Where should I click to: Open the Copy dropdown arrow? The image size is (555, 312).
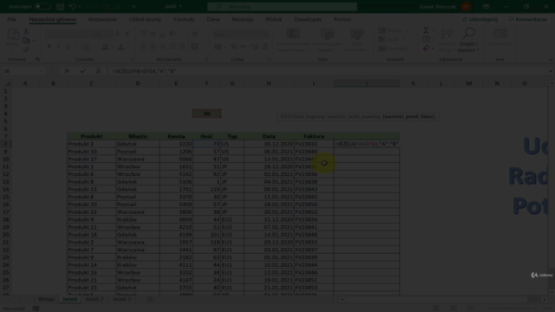coord(34,41)
